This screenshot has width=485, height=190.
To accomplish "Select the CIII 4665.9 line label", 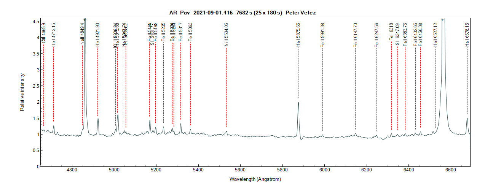I will pos(44,33).
